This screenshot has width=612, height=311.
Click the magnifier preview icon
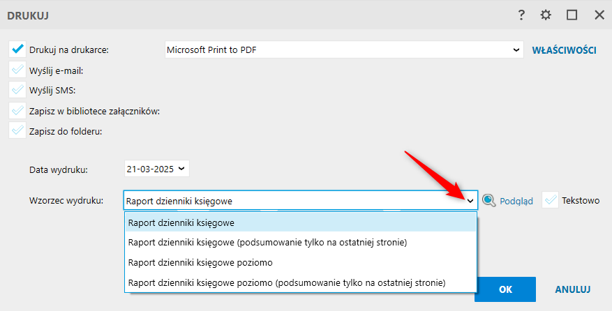489,201
